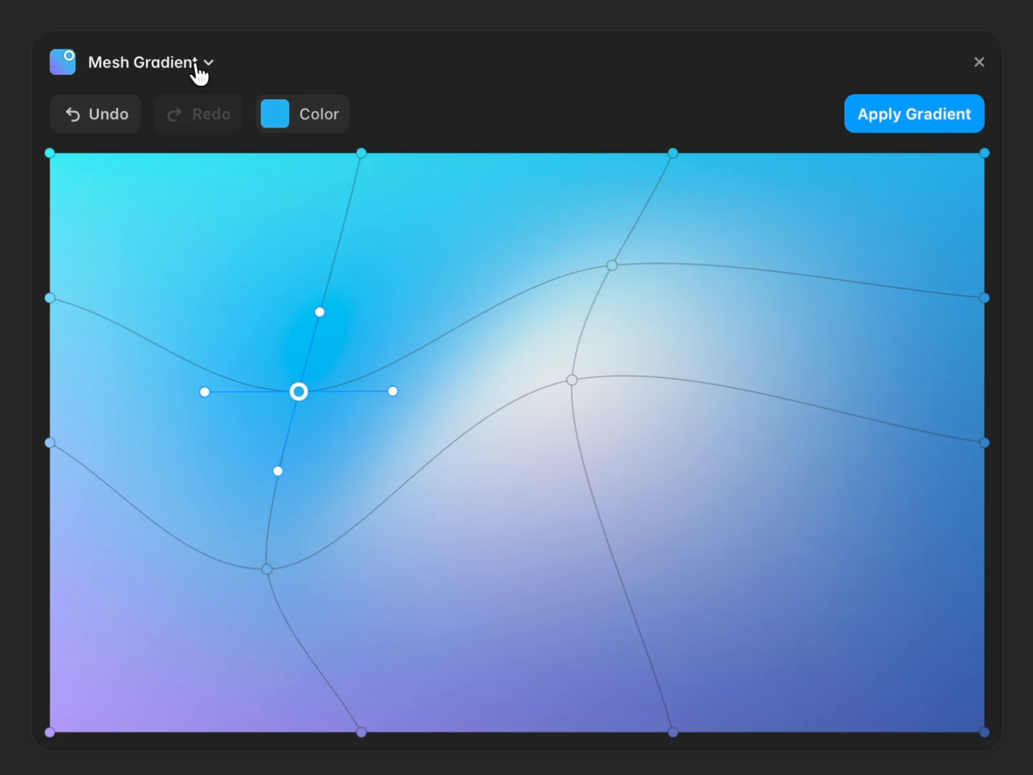Select the bottom-left purple corner mesh point
This screenshot has width=1033, height=775.
coord(50,732)
